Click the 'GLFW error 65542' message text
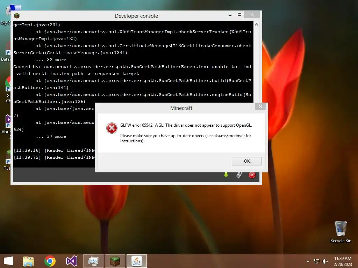The height and width of the screenshot is (268, 358). tap(186, 125)
